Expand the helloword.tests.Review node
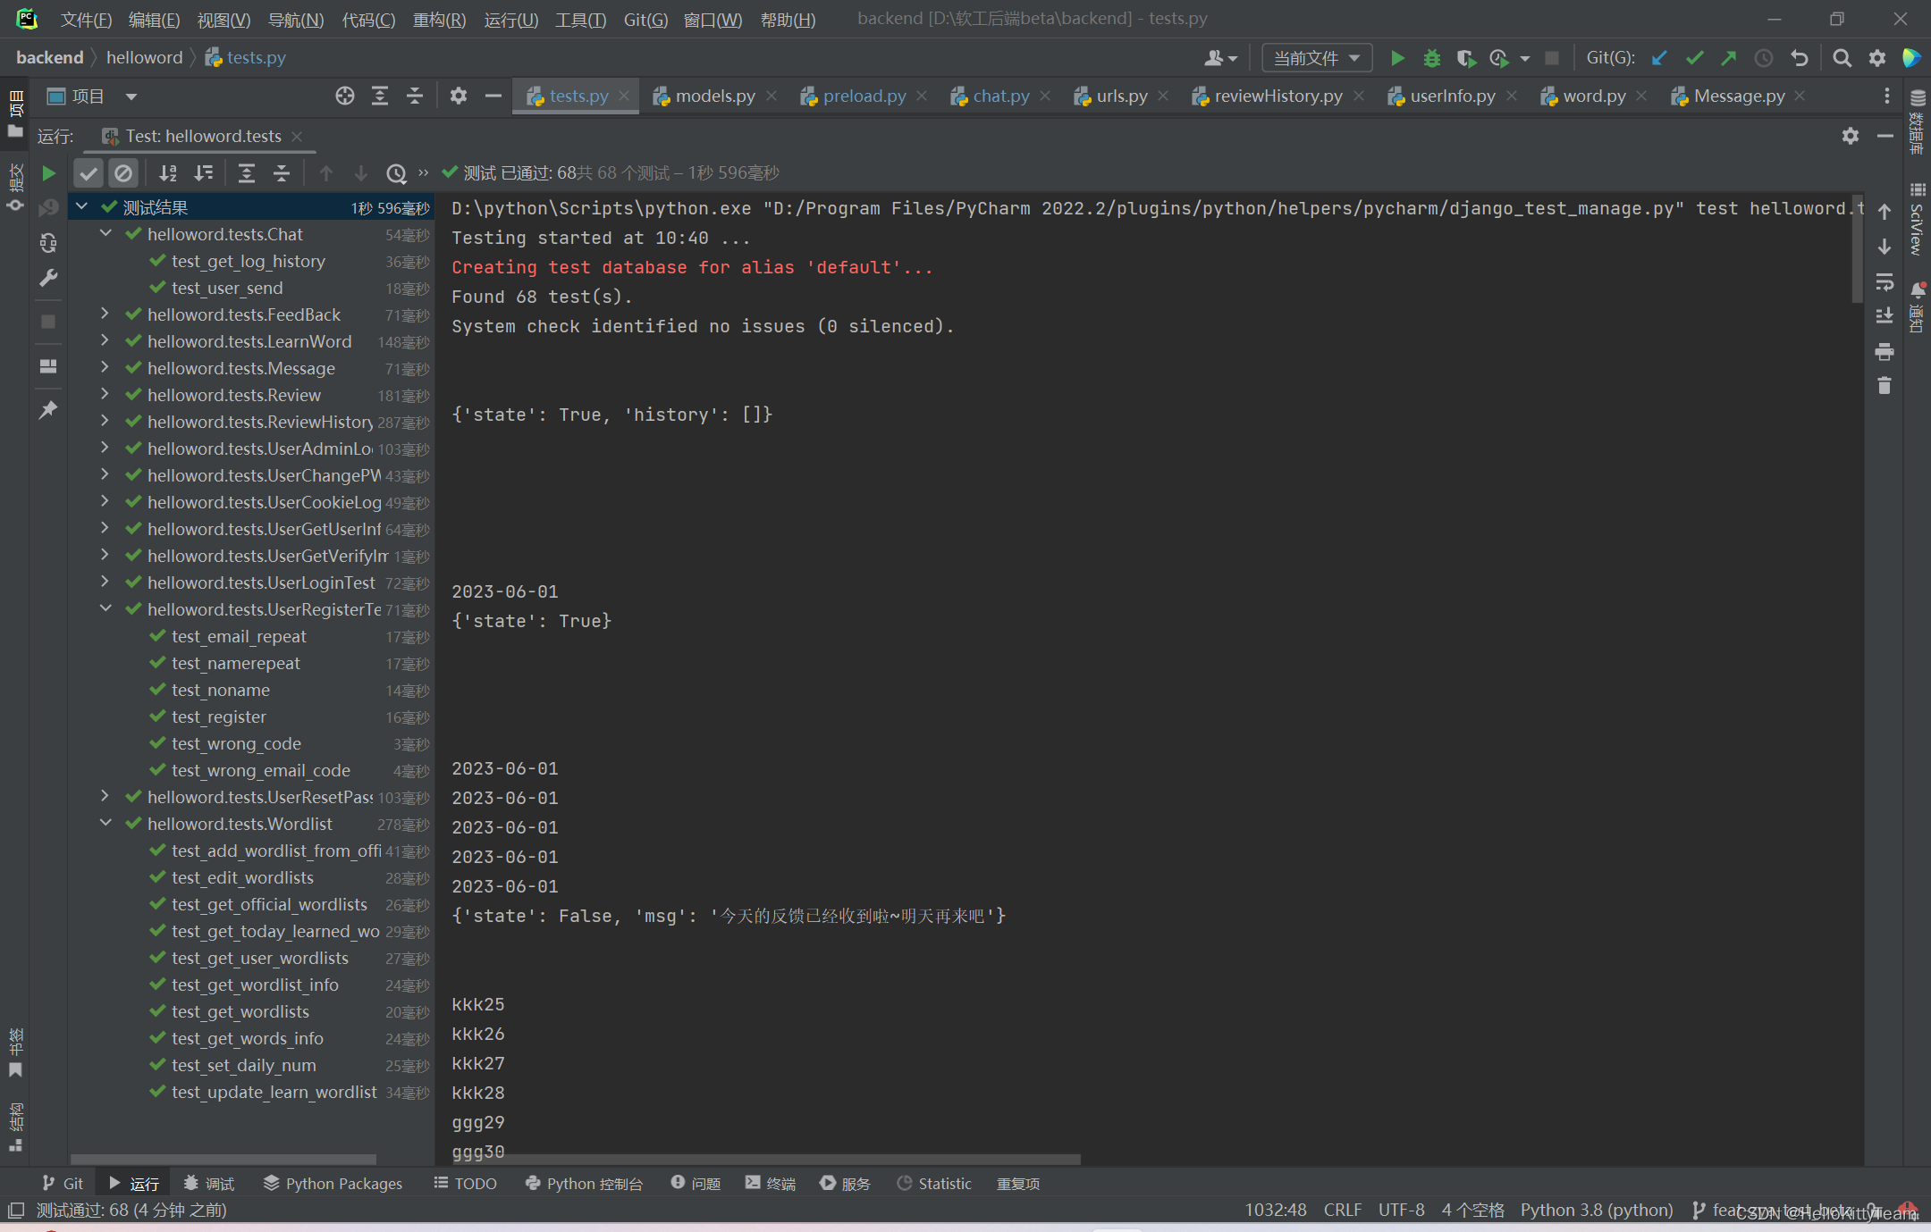 click(x=105, y=395)
